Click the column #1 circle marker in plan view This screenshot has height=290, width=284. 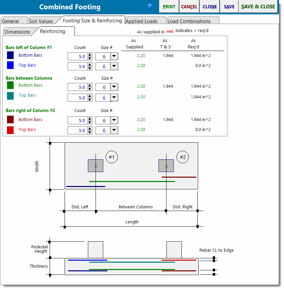[112, 157]
